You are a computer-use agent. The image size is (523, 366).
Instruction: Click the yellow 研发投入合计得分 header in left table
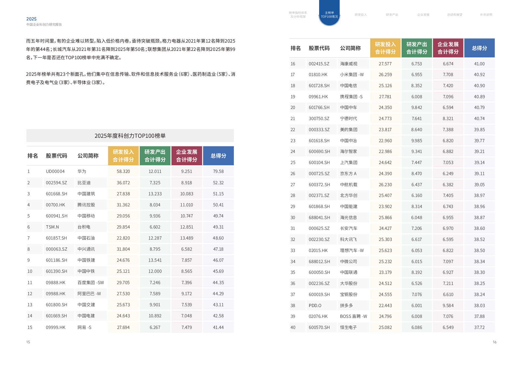click(123, 156)
